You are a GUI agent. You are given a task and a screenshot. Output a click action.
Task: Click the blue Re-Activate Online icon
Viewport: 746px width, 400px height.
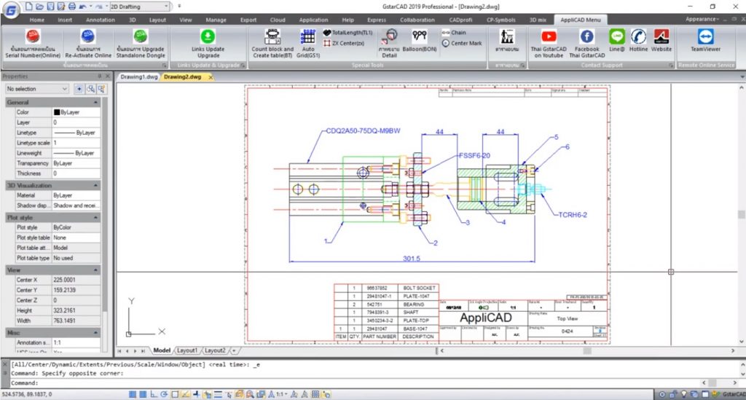pyautogui.click(x=88, y=36)
